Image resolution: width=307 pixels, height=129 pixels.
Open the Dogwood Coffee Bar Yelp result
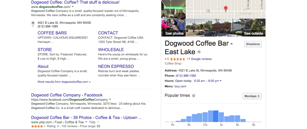click(x=87, y=118)
